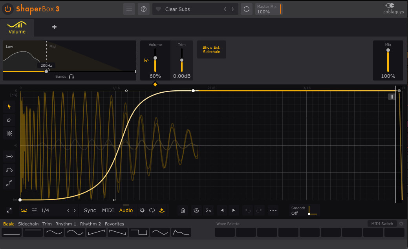Open the Trim wave presets tab
The width and height of the screenshot is (408, 249).
(47, 224)
